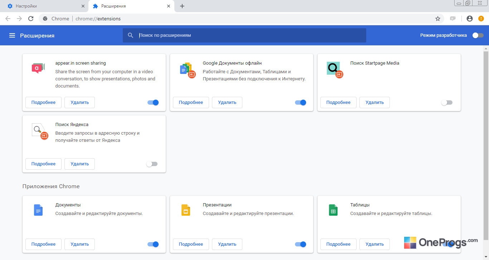The image size is (489, 260).
Task: Go back with the browser back arrow
Action: point(8,19)
